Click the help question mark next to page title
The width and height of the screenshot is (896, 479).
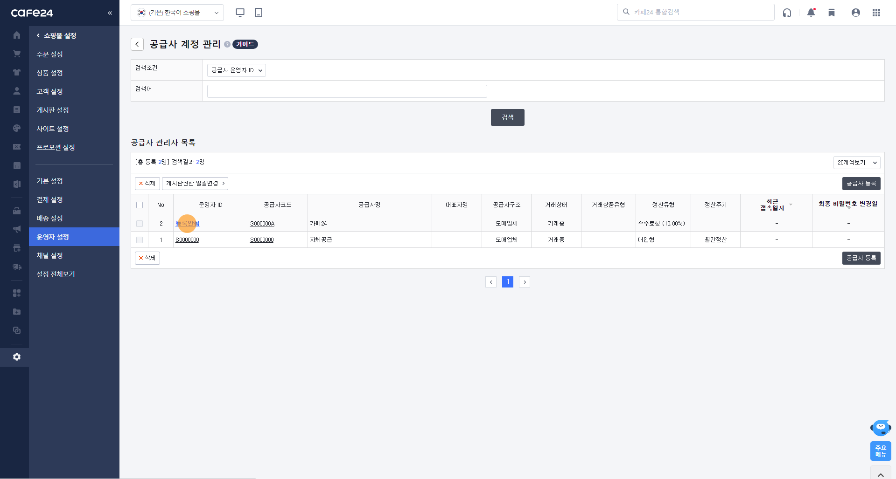(x=227, y=44)
